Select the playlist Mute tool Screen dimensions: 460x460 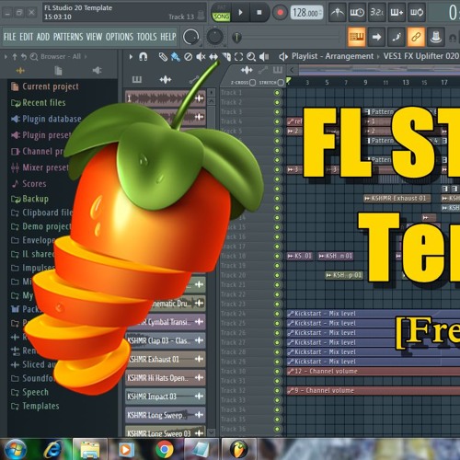pos(201,57)
